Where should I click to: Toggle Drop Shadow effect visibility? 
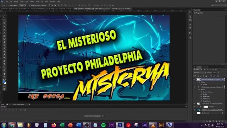point(201,101)
